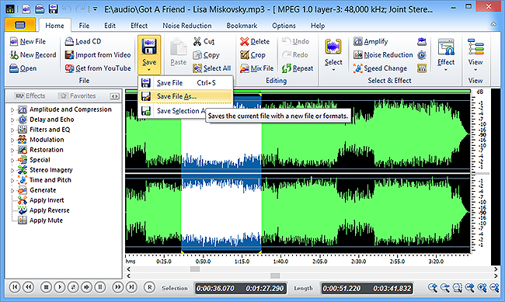Click the Amplify icon
Screen dimensions: 505x302
coord(358,41)
